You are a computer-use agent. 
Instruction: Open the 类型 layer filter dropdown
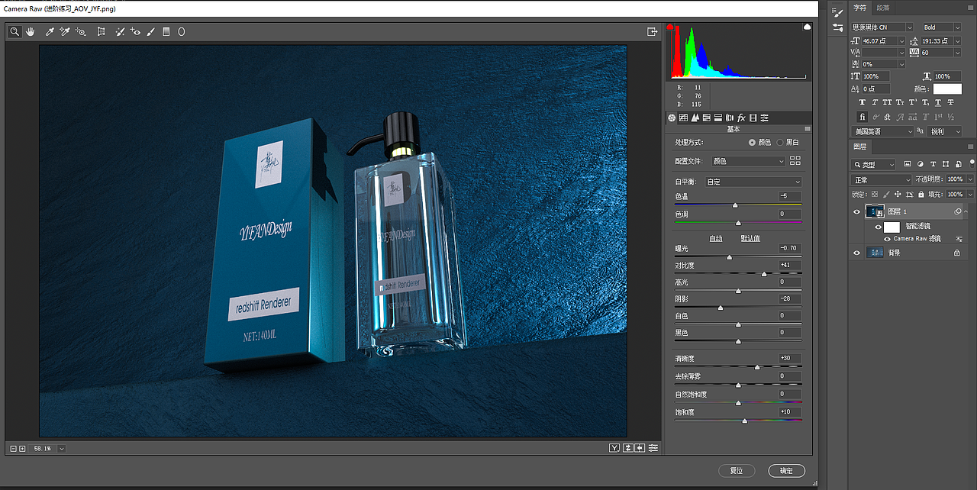pyautogui.click(x=874, y=164)
